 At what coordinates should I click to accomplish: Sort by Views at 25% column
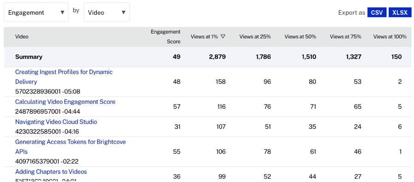pyautogui.click(x=255, y=37)
